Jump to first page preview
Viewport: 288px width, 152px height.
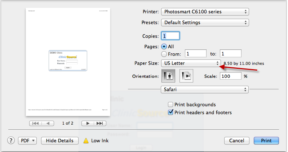pyautogui.click(x=36, y=123)
